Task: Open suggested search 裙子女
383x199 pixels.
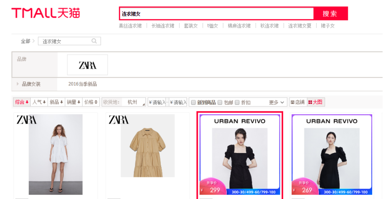Action: tap(327, 26)
